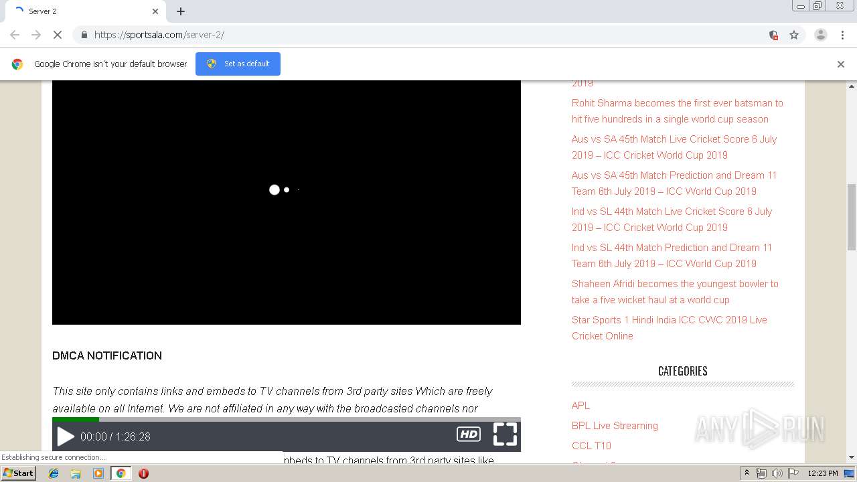Open the Windows Start menu
857x482 pixels.
19,473
